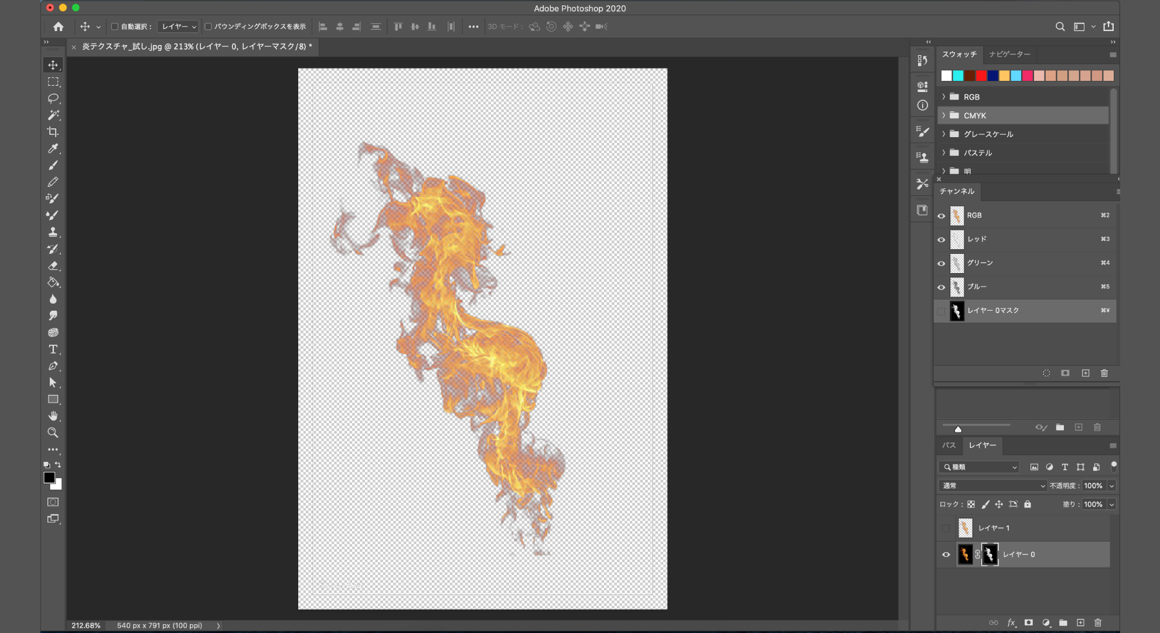Image resolution: width=1160 pixels, height=633 pixels.
Task: Select the Clone Stamp tool
Action: (x=53, y=232)
